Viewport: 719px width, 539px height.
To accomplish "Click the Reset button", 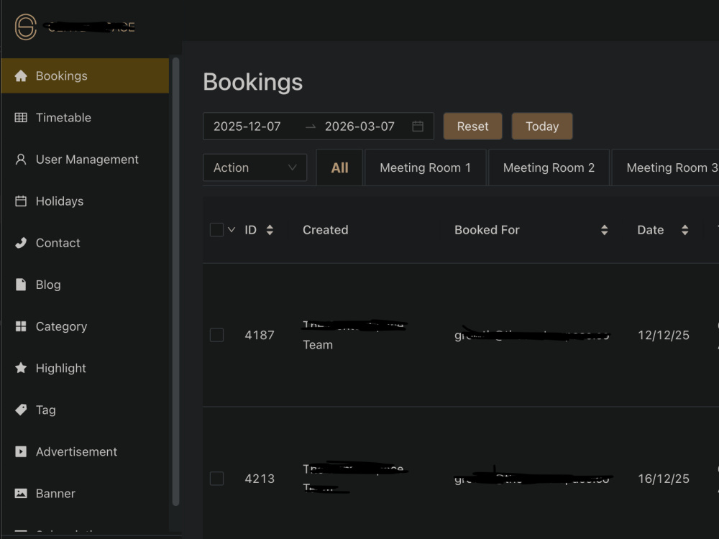I will [x=473, y=126].
